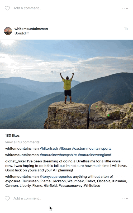The image size is (133, 213).
Task: Open the hiker on cliff photo
Action: [x=66, y=84]
